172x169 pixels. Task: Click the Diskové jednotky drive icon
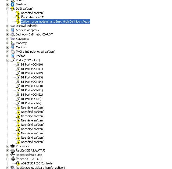[x=12, y=26]
